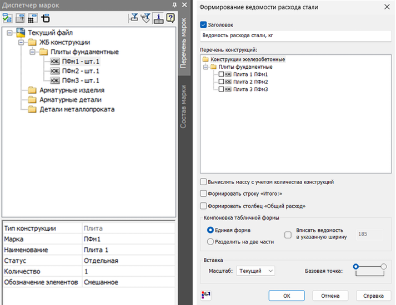Click the filter funnel icon in toolbar
This screenshot has width=396, height=305.
tap(146, 18)
